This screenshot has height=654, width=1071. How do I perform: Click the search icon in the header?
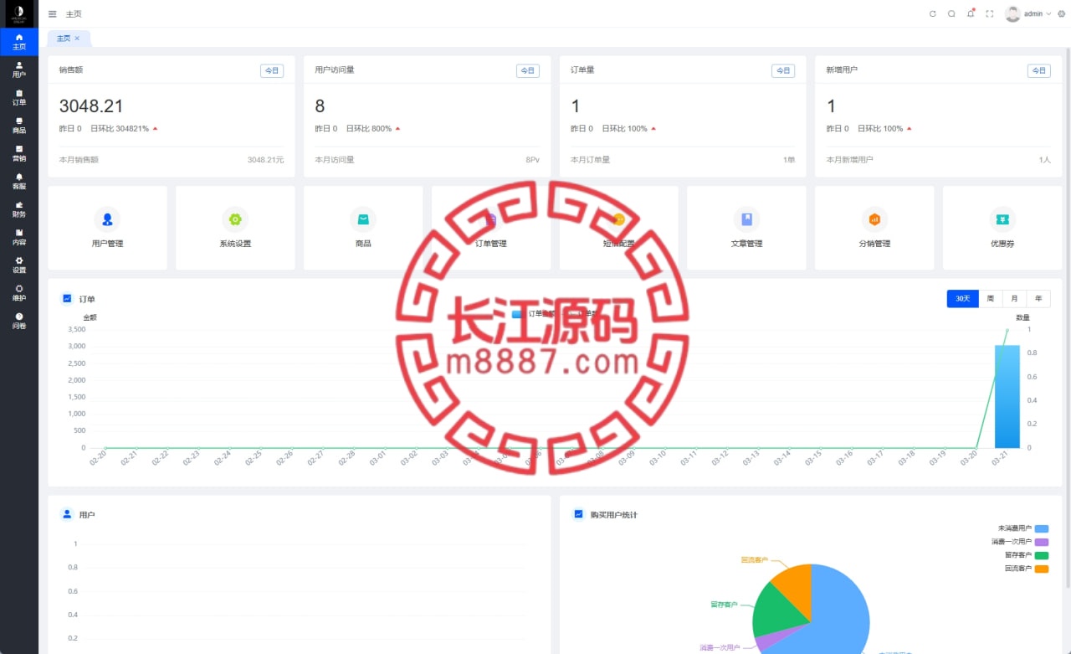point(951,13)
